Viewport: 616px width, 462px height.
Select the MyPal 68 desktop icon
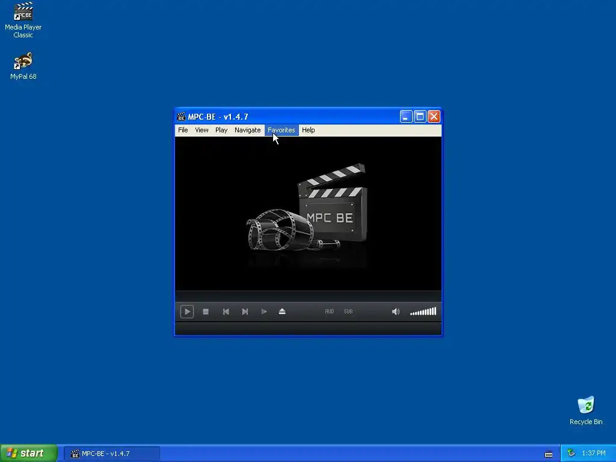coord(23,66)
